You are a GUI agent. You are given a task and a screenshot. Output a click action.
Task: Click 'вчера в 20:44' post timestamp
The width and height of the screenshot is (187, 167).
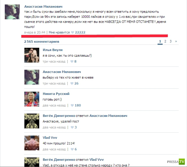35,32
